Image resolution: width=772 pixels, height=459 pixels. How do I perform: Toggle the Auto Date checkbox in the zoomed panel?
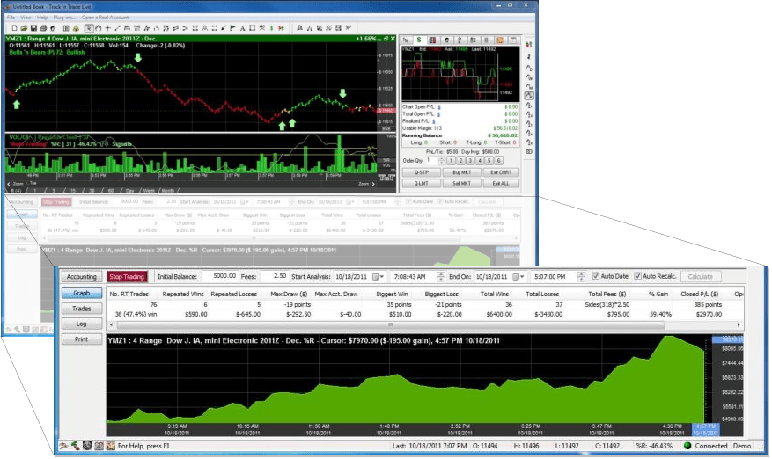[596, 276]
